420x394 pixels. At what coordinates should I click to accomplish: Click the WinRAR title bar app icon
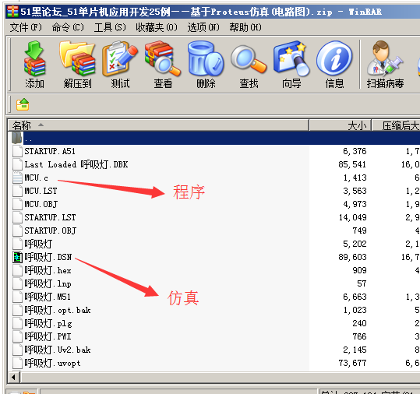pyautogui.click(x=12, y=12)
